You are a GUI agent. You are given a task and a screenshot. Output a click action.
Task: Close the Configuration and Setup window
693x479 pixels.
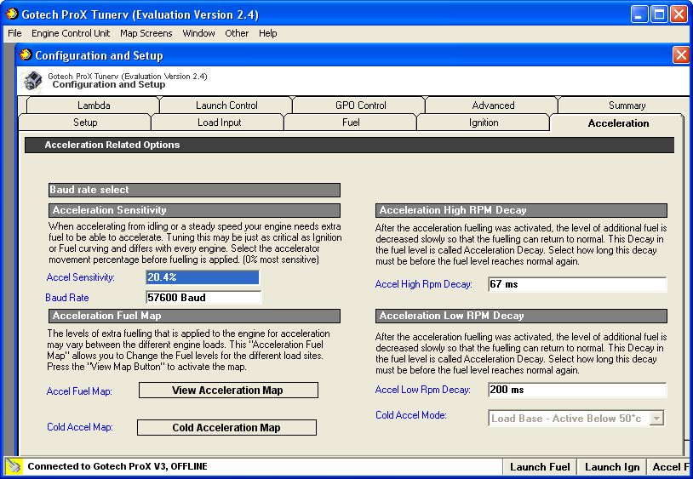coord(681,55)
